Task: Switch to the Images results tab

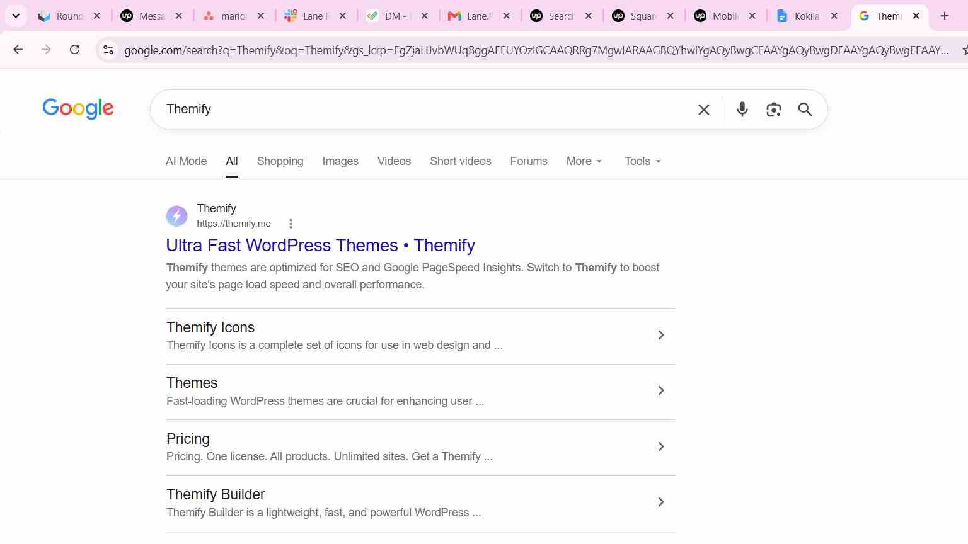Action: coord(340,161)
